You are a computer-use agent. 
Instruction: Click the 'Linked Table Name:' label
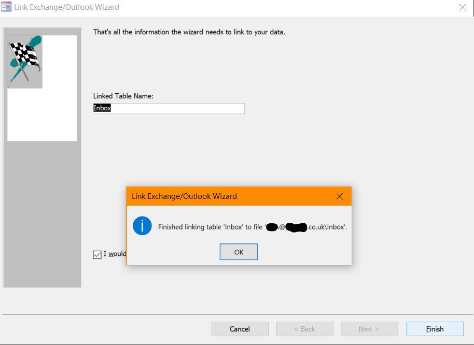point(123,96)
